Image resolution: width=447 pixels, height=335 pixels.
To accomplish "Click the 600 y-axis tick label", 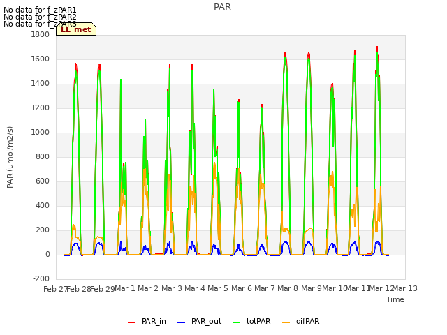I will click(43, 181).
